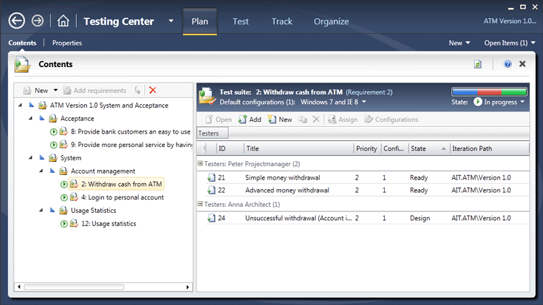Select the Acceptance suite

point(77,119)
